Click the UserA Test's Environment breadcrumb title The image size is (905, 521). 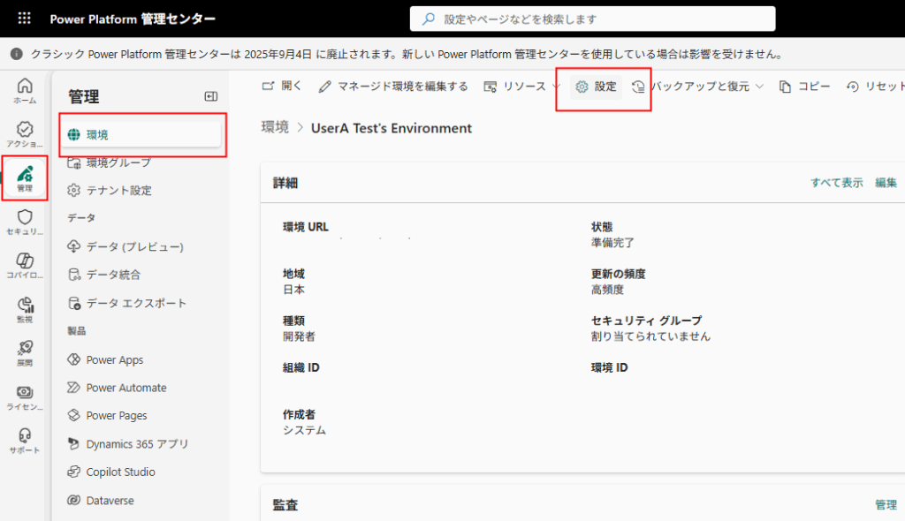[x=392, y=128]
